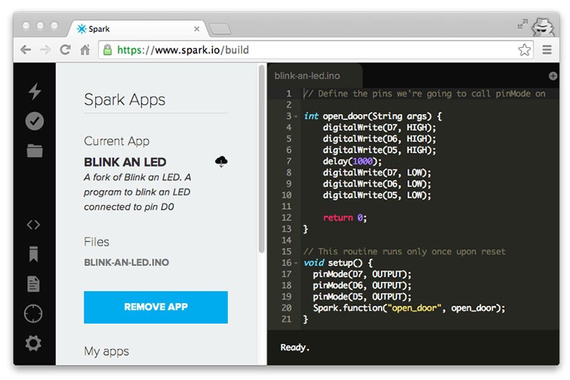570x380 pixels.
Task: Click code line 10 digitalWrite(D5, LOW)
Action: coord(377,195)
